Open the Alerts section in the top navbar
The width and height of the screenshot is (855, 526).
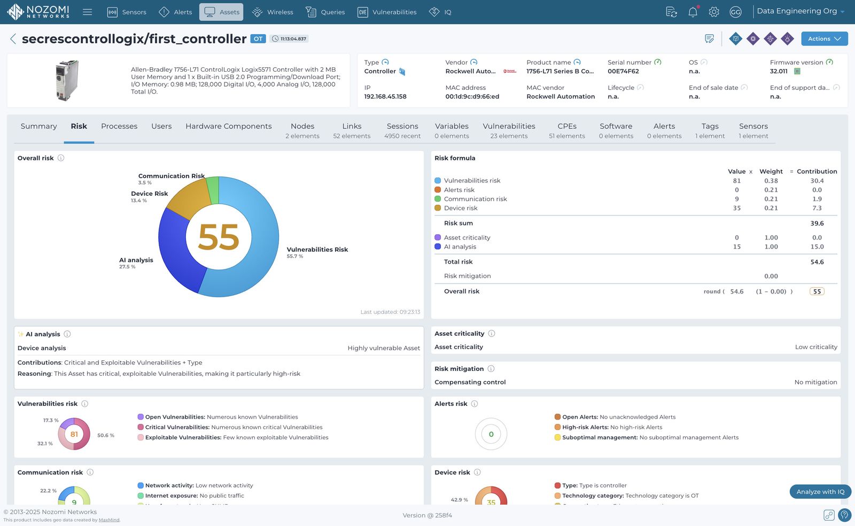tap(175, 12)
